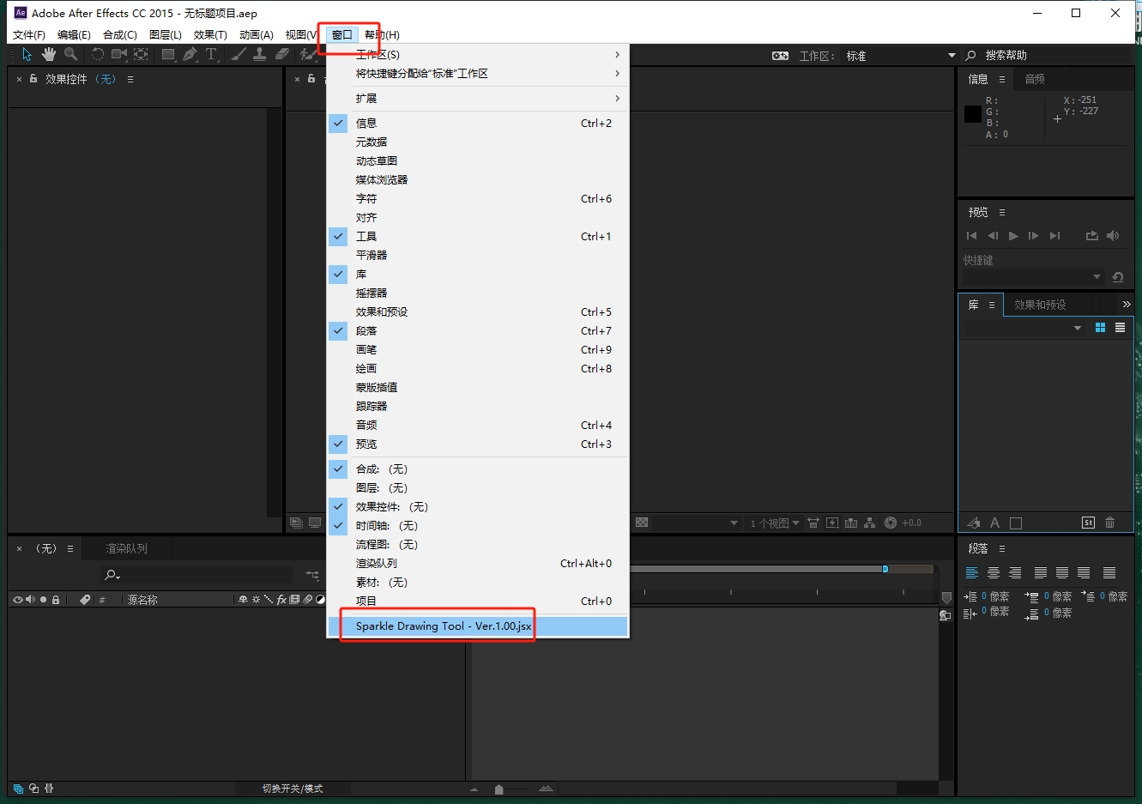
Task: Open the 段落 panel menu
Action: point(1001,548)
